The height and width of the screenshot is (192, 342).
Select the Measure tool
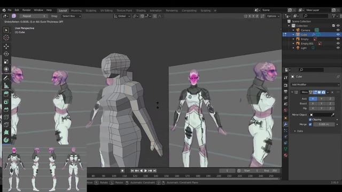(x=6, y=85)
